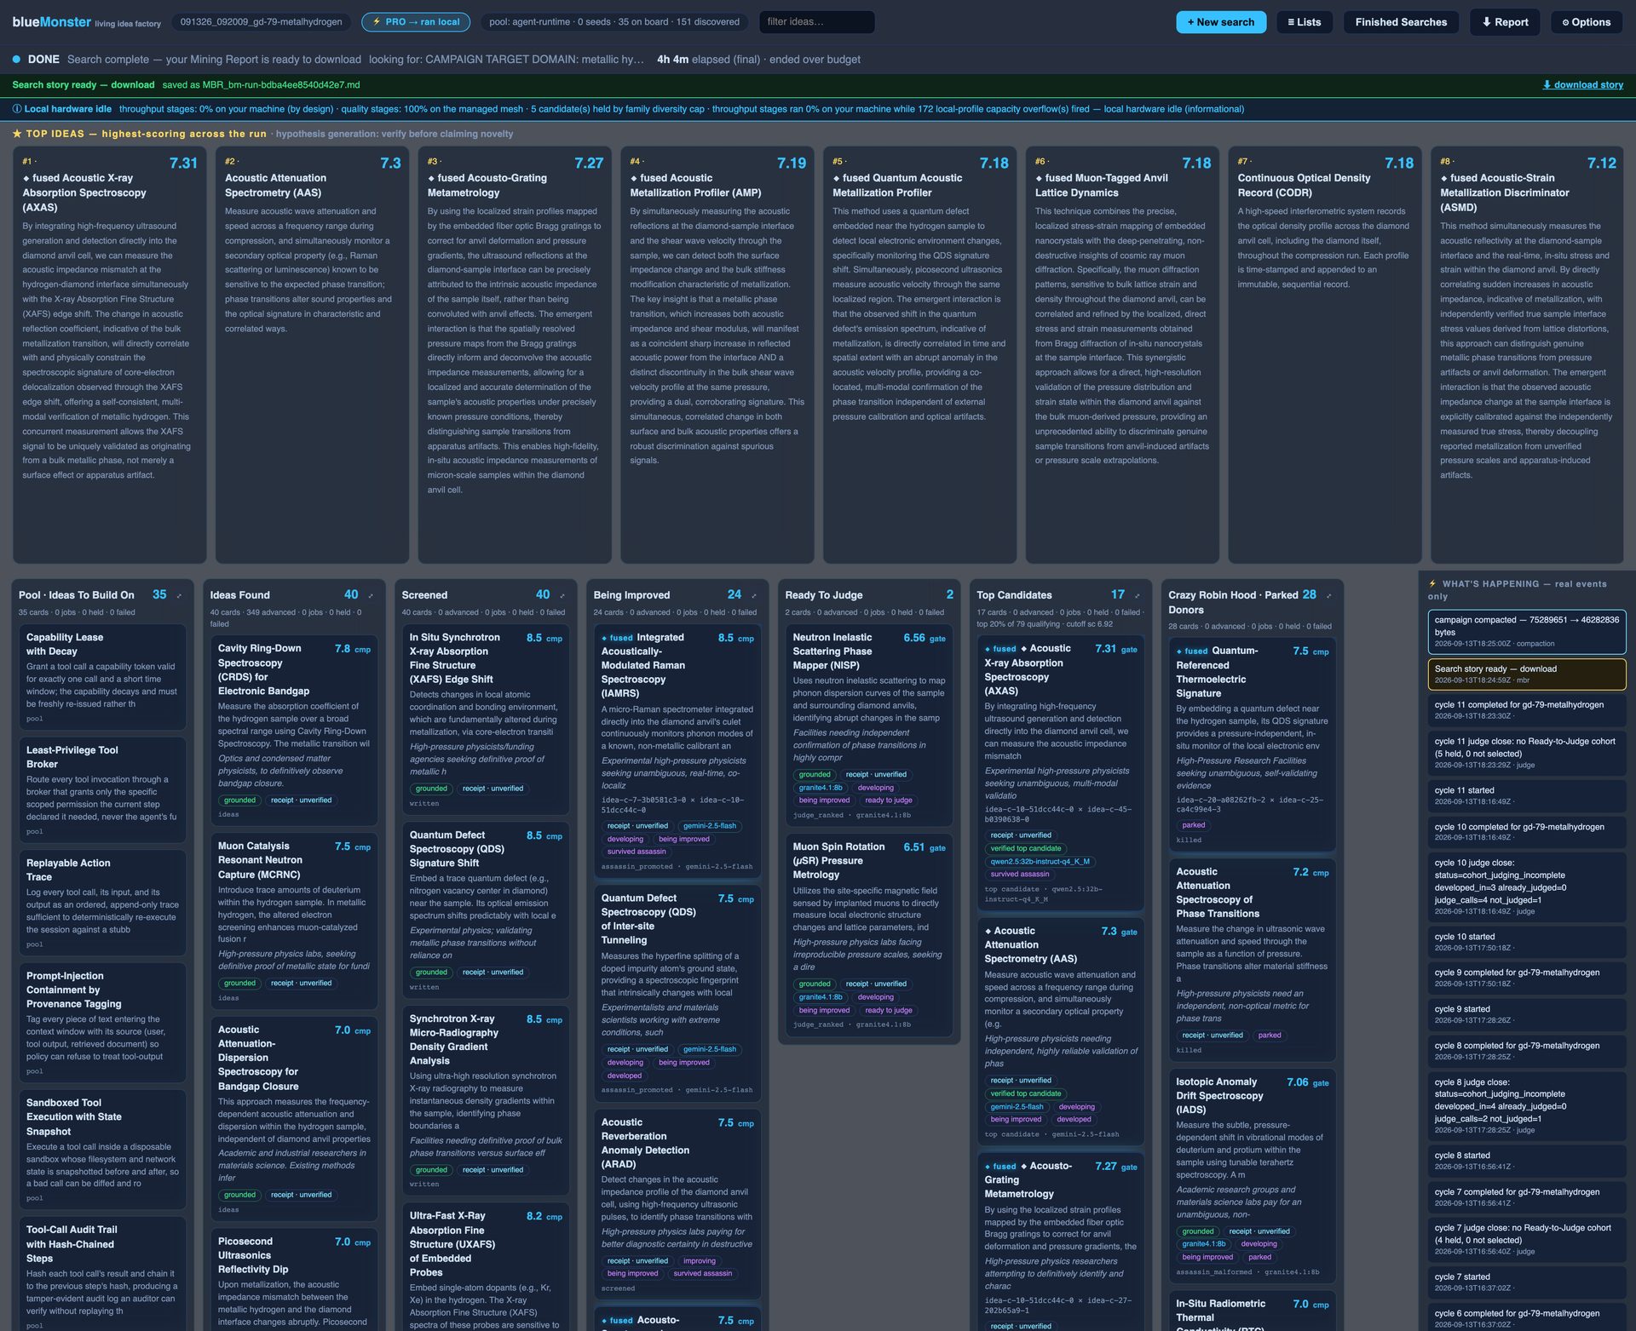
Task: Click the What's Happening lightning icon
Action: tap(1432, 584)
